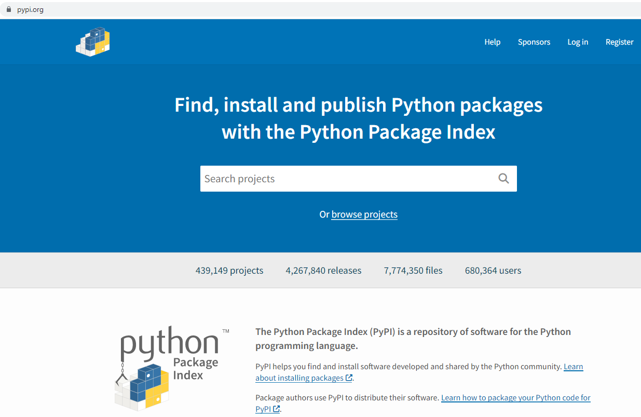Follow the "browse projects" link
This screenshot has height=417, width=641.
pos(364,214)
